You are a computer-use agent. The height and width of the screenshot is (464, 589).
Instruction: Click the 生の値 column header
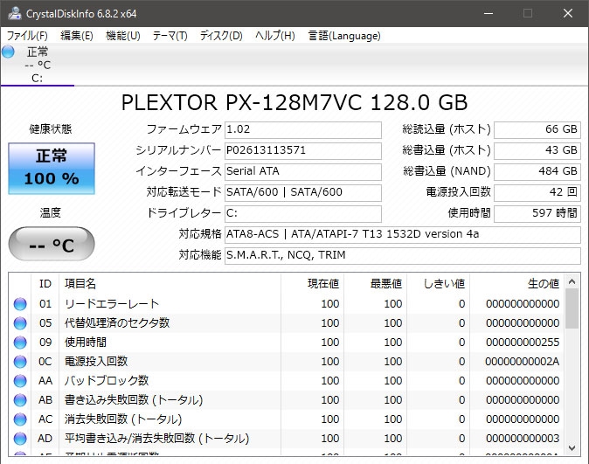pyautogui.click(x=516, y=284)
